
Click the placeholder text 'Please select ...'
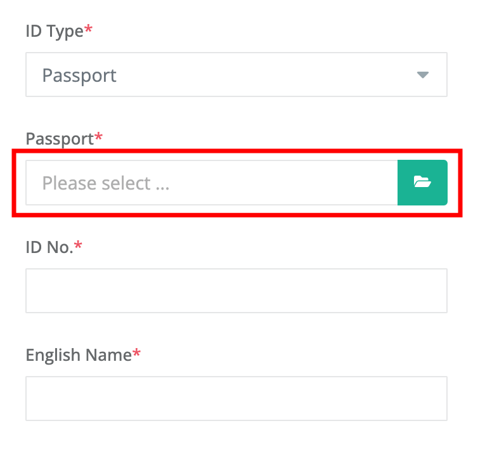coord(106,183)
